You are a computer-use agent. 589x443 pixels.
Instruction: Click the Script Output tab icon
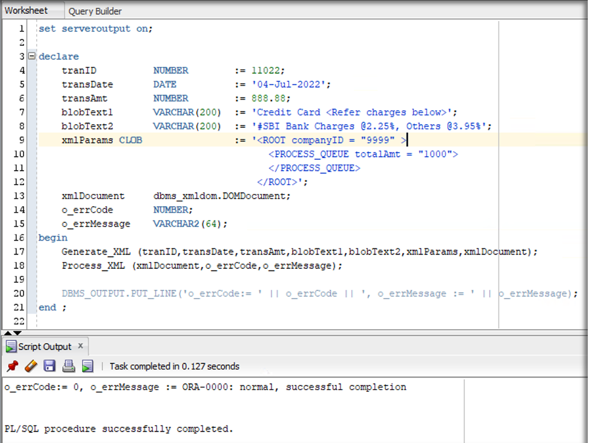(11, 347)
